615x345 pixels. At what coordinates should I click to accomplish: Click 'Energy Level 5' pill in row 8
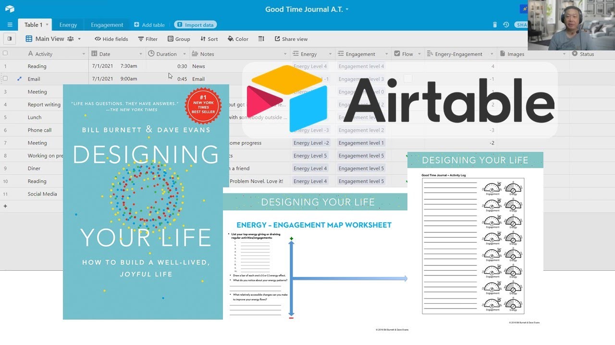[x=310, y=156]
